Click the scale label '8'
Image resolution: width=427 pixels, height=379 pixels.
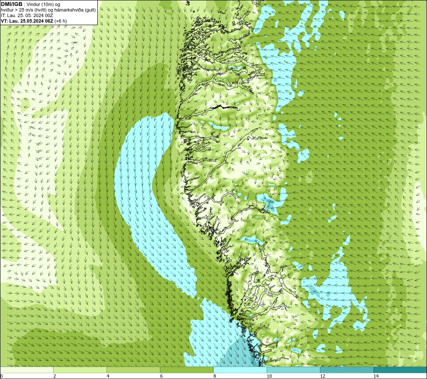[215, 376]
